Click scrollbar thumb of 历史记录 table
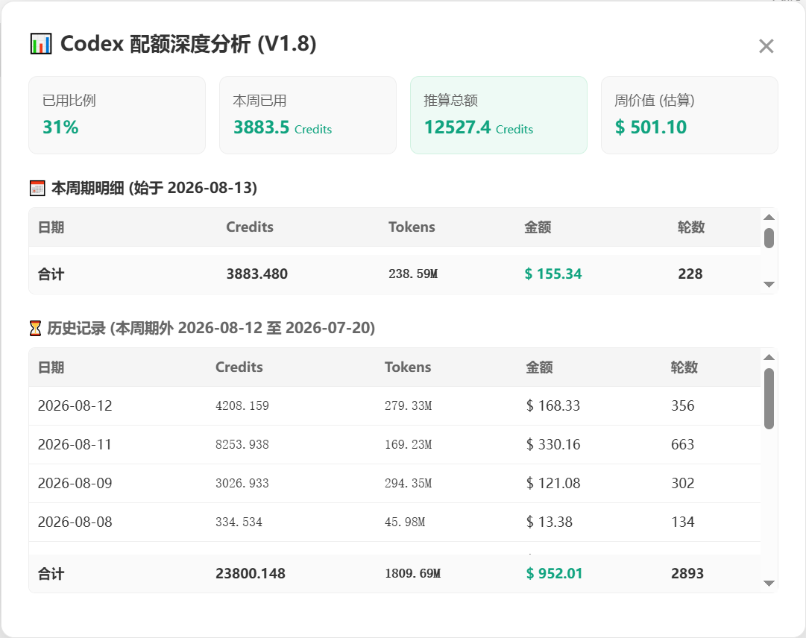 769,399
